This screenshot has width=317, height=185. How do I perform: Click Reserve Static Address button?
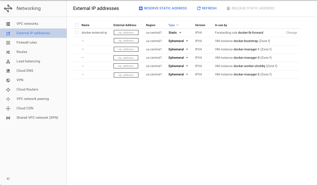pyautogui.click(x=163, y=8)
